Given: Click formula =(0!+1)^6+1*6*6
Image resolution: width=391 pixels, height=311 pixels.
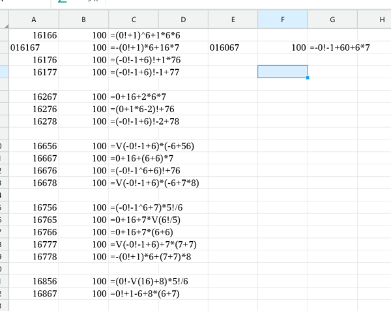Looking at the screenshot, I should coord(145,35).
